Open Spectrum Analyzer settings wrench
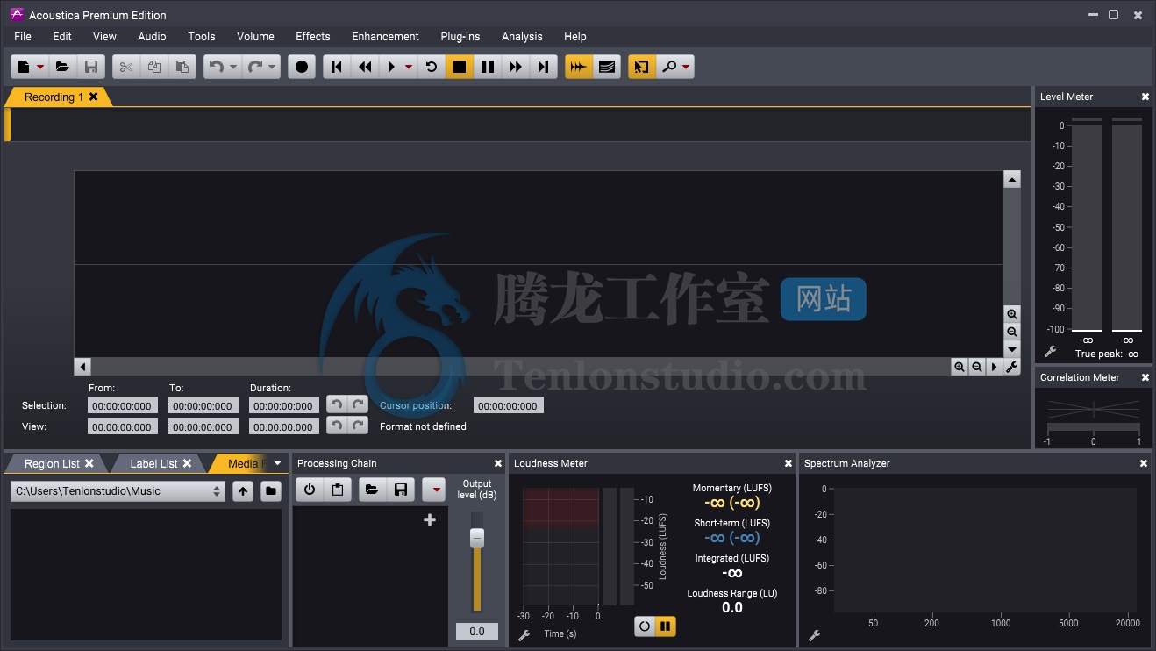The width and height of the screenshot is (1156, 651). [814, 635]
